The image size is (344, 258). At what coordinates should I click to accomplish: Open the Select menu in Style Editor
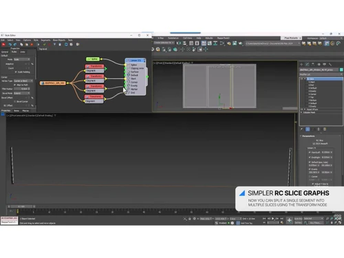10,40
